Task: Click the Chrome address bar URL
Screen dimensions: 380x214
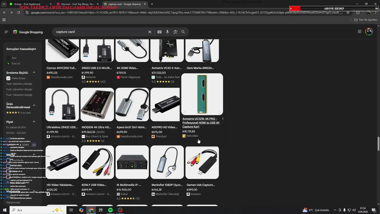Action: click(187, 12)
